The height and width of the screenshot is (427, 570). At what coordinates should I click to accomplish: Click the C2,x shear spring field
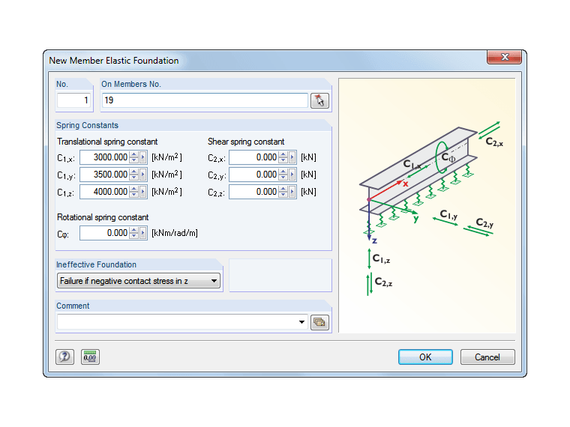[x=254, y=157]
